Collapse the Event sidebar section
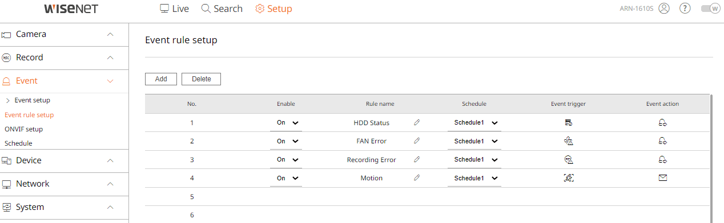This screenshot has width=724, height=223. tap(65, 81)
